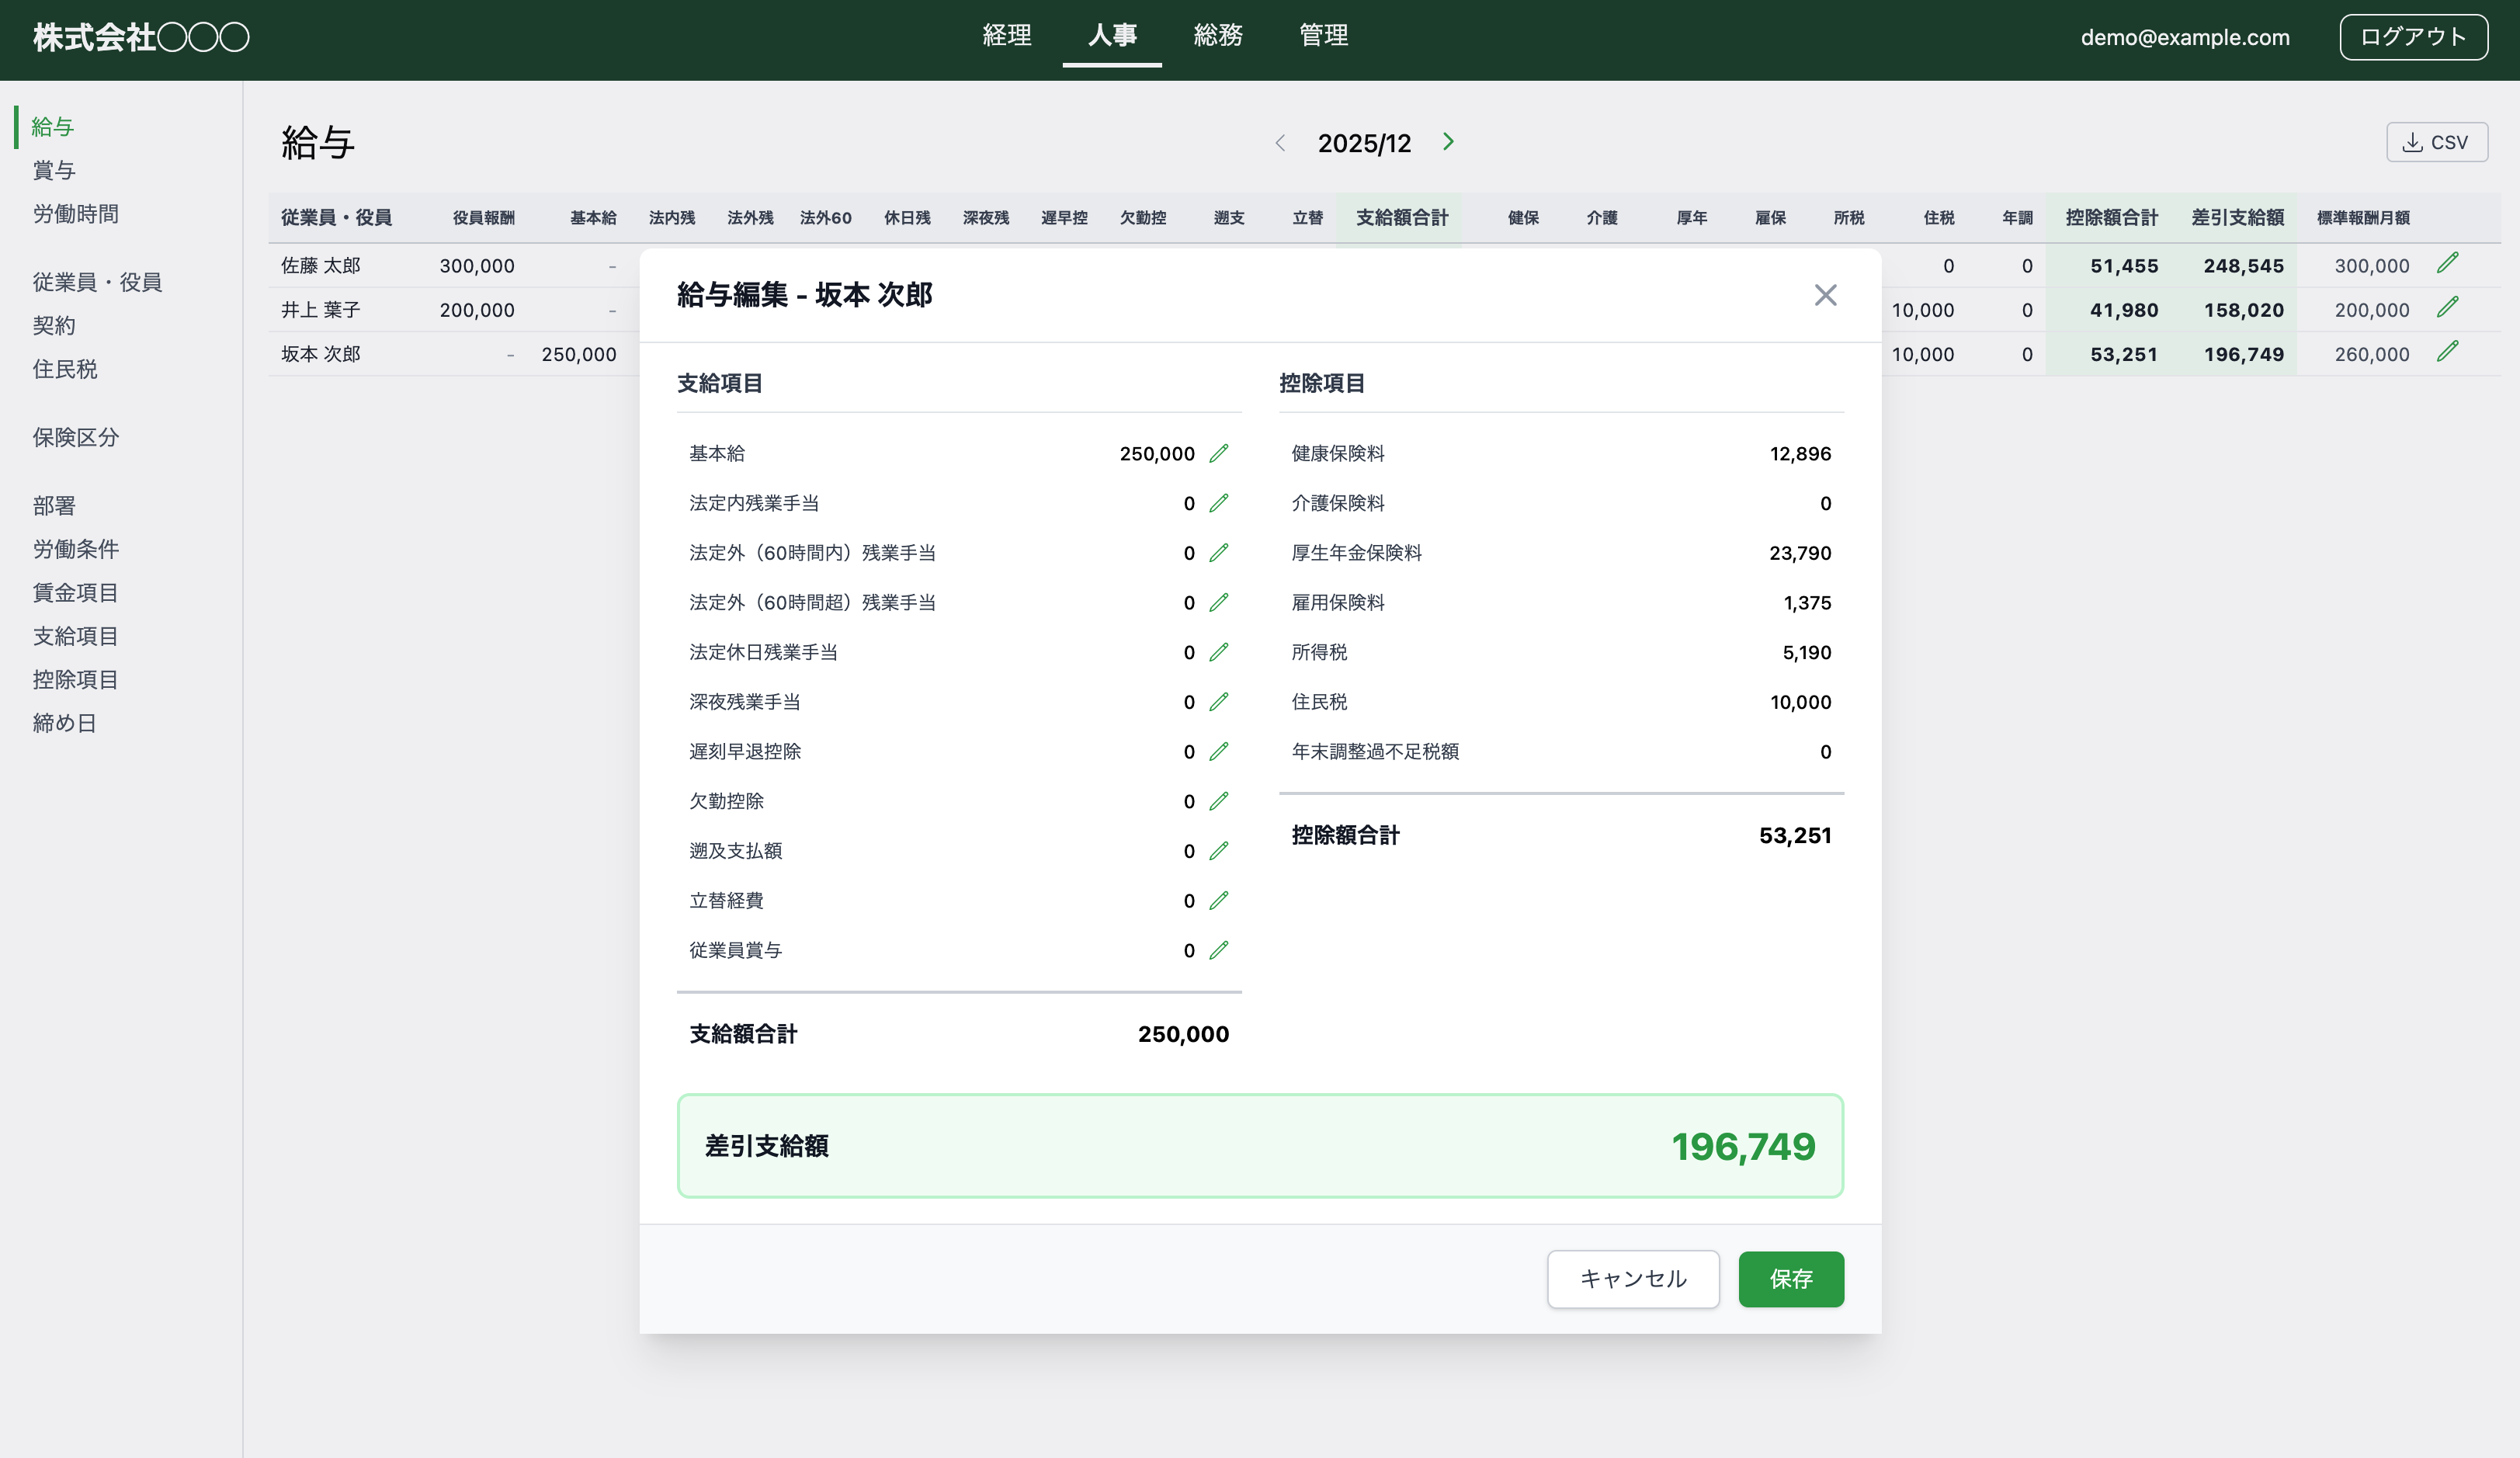Edit 立替経費 using the pencil icon
Image resolution: width=2520 pixels, height=1458 pixels.
tap(1218, 900)
